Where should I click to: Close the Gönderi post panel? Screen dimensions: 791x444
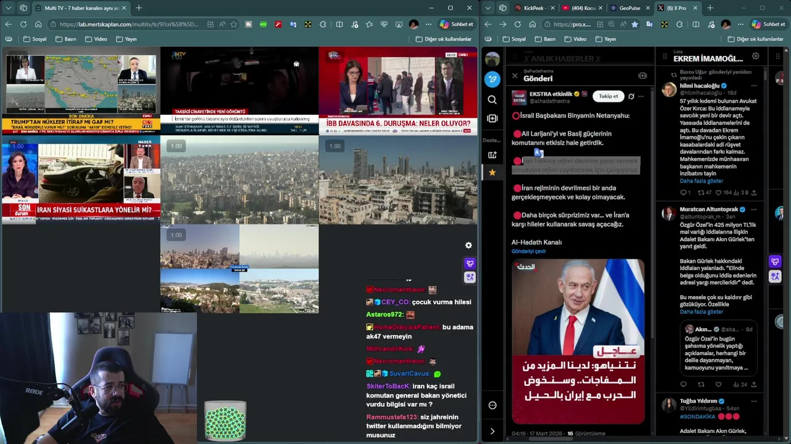click(515, 76)
